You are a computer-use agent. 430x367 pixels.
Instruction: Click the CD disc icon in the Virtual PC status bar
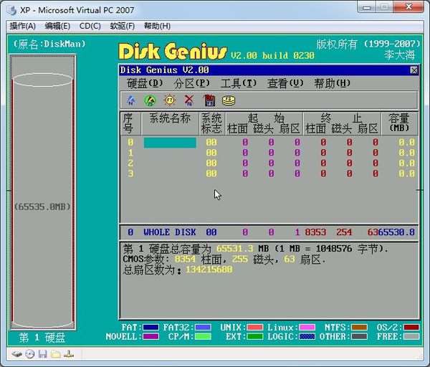(30, 354)
